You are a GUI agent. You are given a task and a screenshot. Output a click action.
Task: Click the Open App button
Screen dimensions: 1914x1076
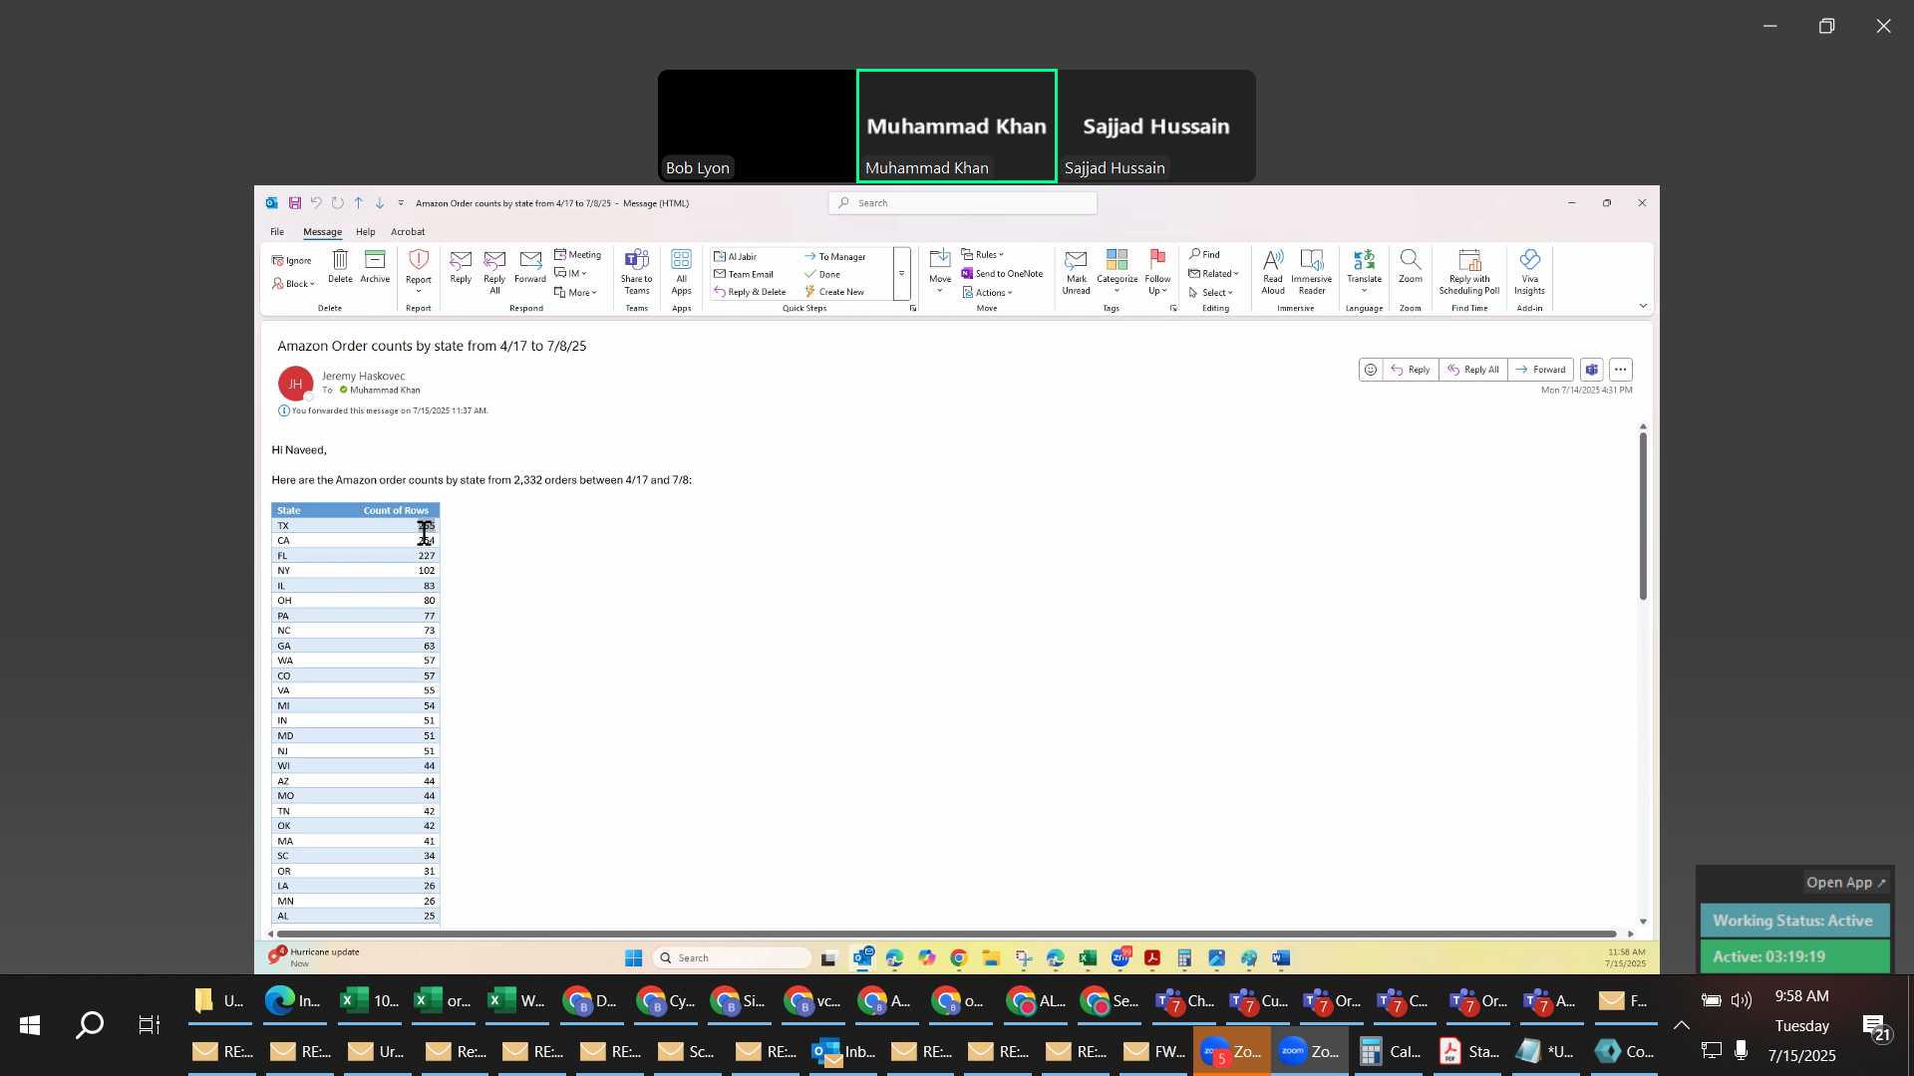point(1846,883)
